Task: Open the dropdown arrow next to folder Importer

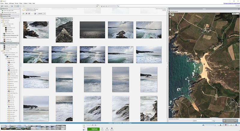Action: 45,13
